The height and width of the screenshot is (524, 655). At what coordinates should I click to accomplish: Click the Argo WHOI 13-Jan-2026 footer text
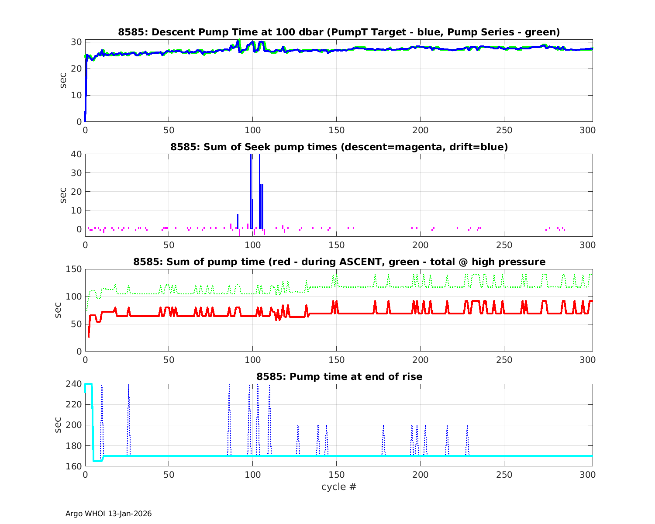109,514
